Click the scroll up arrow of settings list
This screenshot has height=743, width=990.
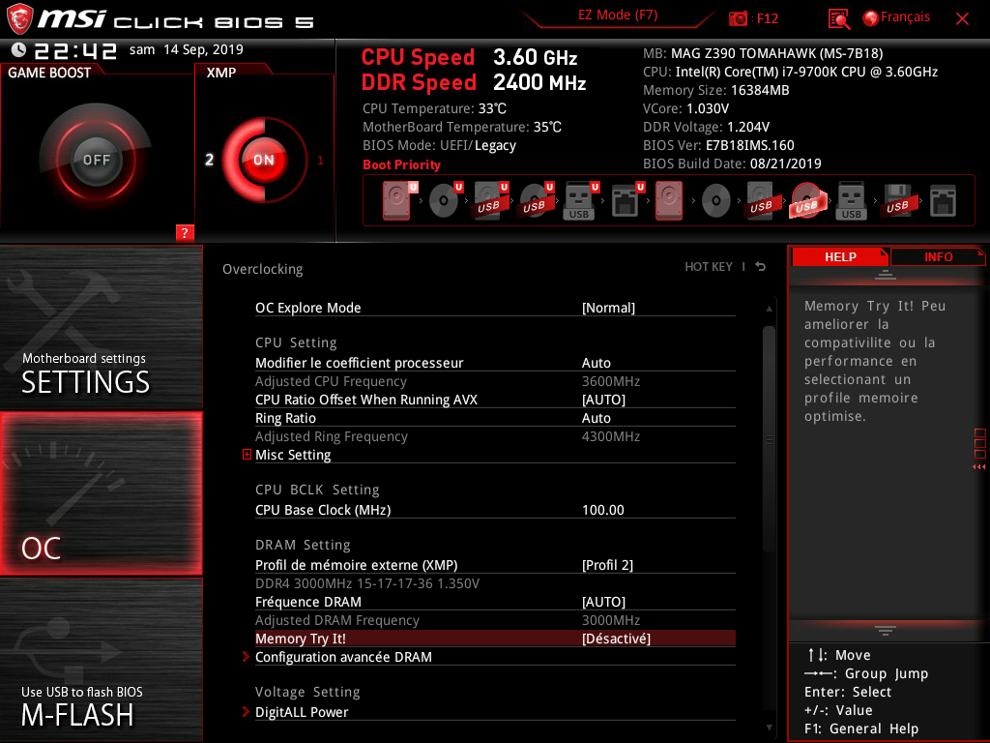769,309
